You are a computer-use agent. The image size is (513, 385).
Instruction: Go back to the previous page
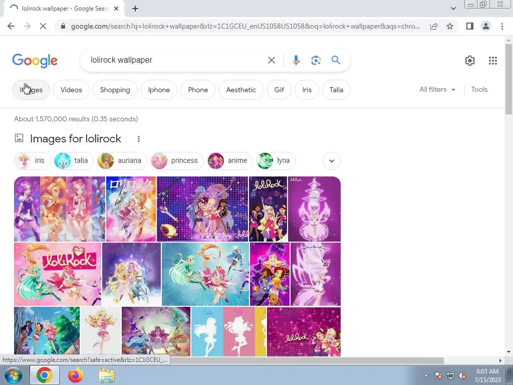coord(11,26)
